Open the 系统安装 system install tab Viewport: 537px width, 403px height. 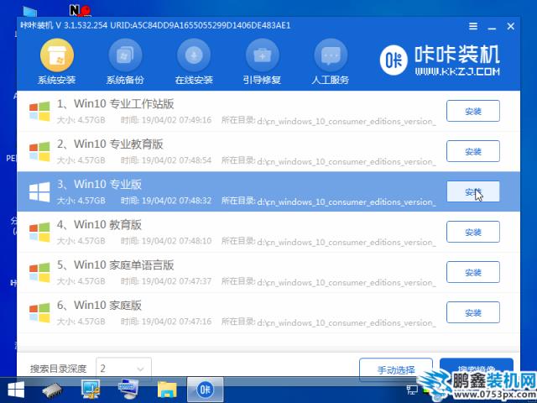[x=57, y=63]
